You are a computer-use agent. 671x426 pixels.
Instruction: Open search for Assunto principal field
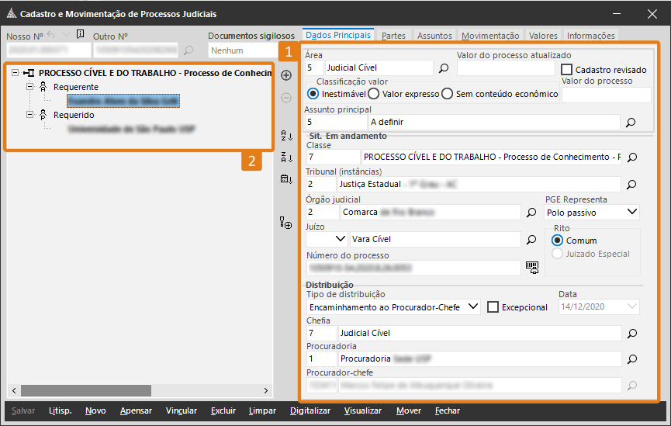631,122
